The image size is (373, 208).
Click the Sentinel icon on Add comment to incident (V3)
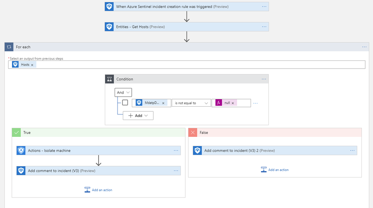click(x=21, y=171)
